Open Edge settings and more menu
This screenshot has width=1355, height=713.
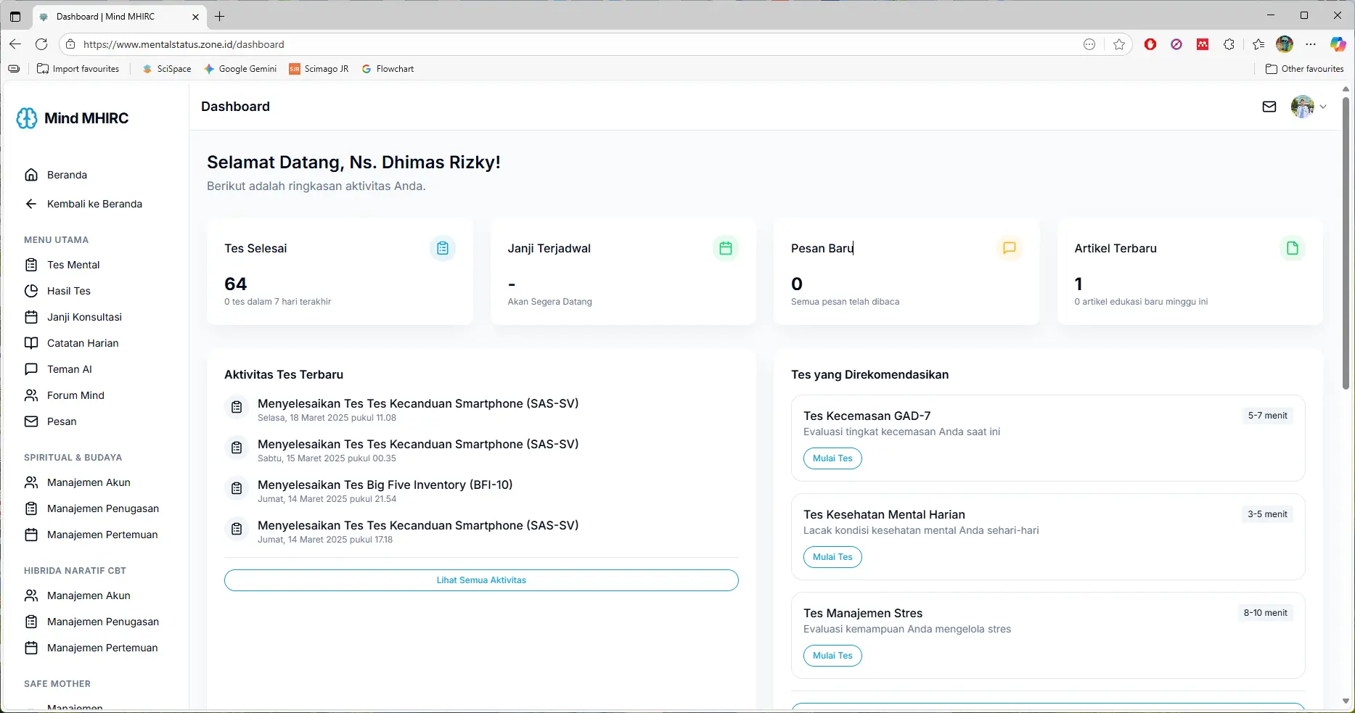[x=1311, y=44]
